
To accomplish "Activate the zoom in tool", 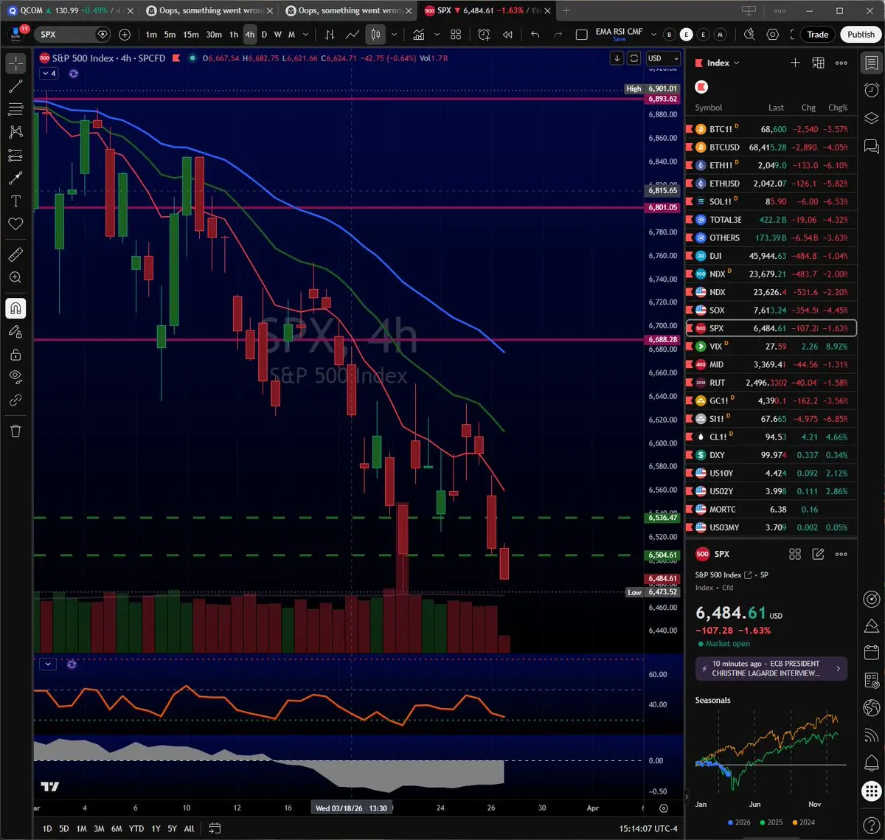I will point(15,277).
